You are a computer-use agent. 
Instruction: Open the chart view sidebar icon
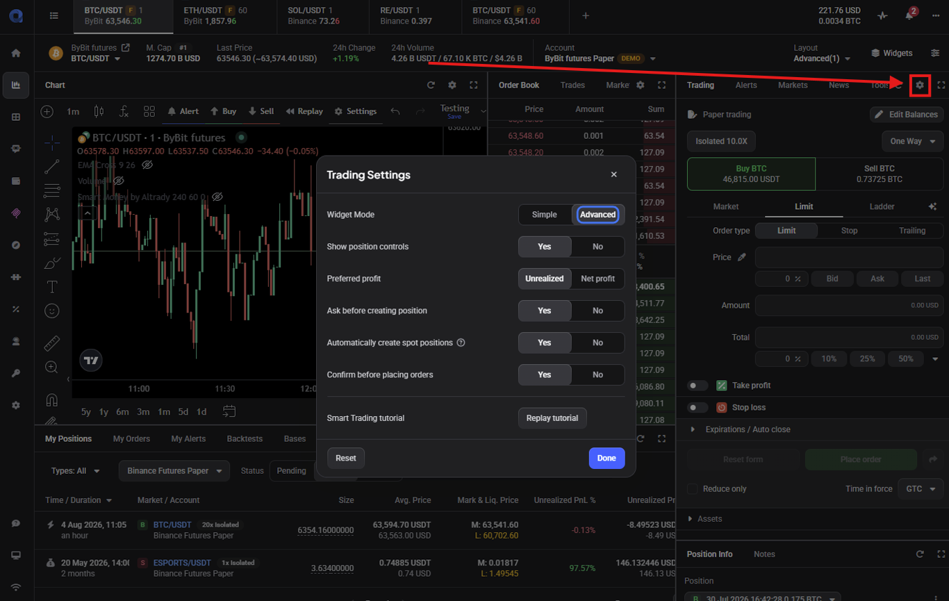[16, 85]
